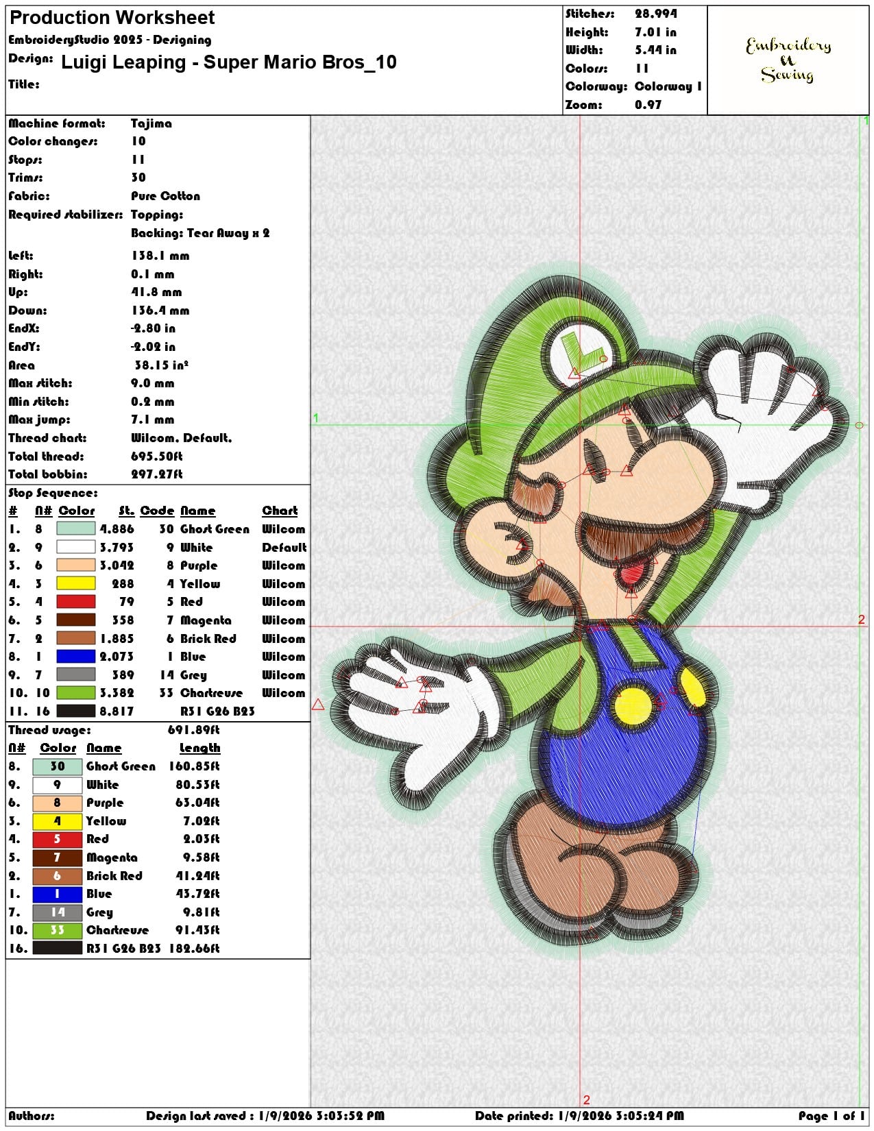The image size is (874, 1131).
Task: Click the Luigi embroidery design preview
Action: [590, 610]
